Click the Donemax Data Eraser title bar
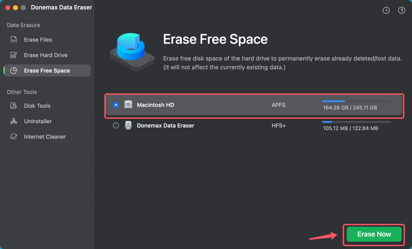The width and height of the screenshot is (412, 249). tap(61, 7)
